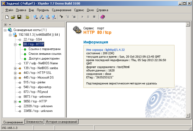Screen dimensions: 193x131
Task: Save the task with the floppy disk icon
Action: [19, 17]
